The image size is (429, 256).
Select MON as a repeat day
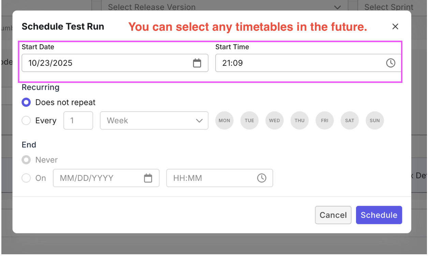[x=224, y=120]
